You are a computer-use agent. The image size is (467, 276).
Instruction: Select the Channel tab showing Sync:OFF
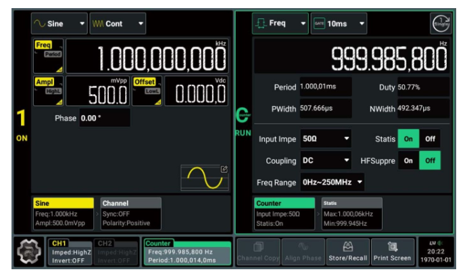coord(130,213)
